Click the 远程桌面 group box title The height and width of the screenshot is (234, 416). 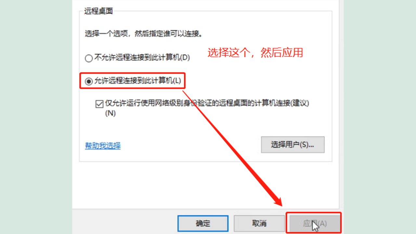(x=98, y=11)
